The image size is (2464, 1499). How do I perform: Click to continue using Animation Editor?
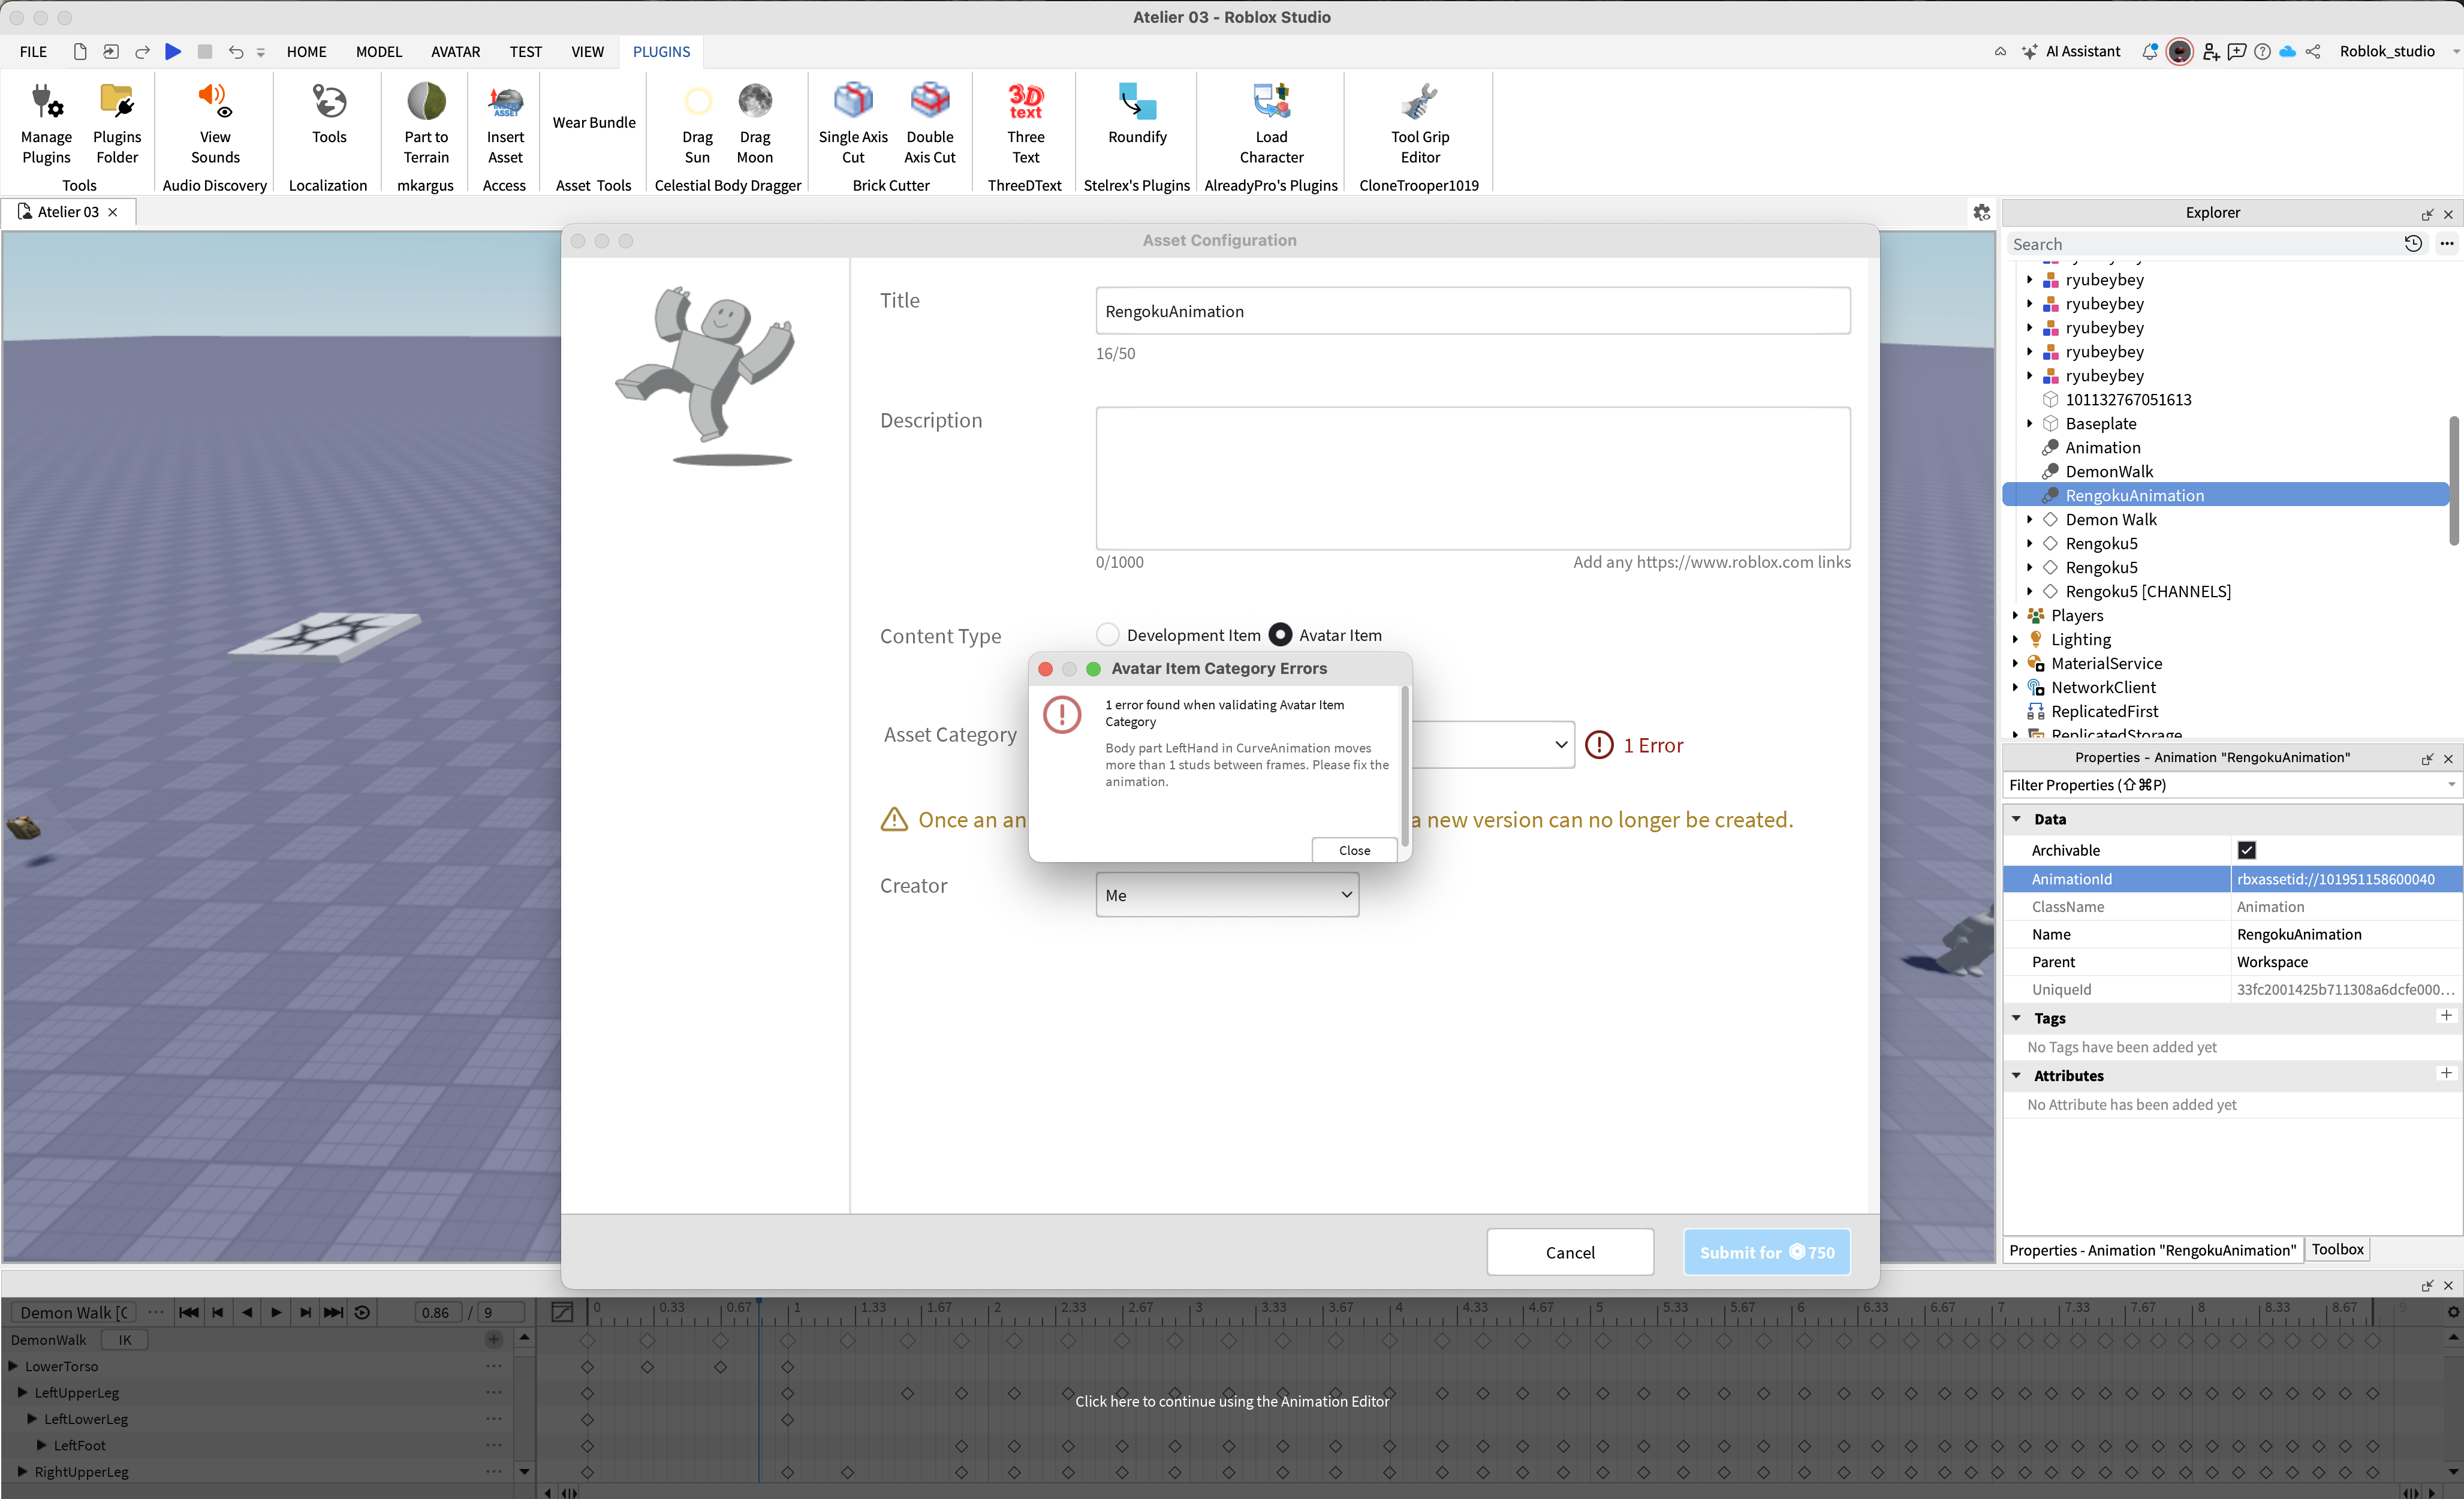point(1232,1401)
